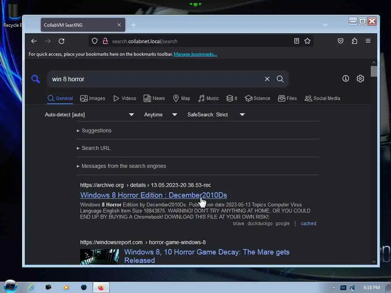The height and width of the screenshot is (293, 391).
Task: Click the 'google' engine label
Action: (283, 224)
